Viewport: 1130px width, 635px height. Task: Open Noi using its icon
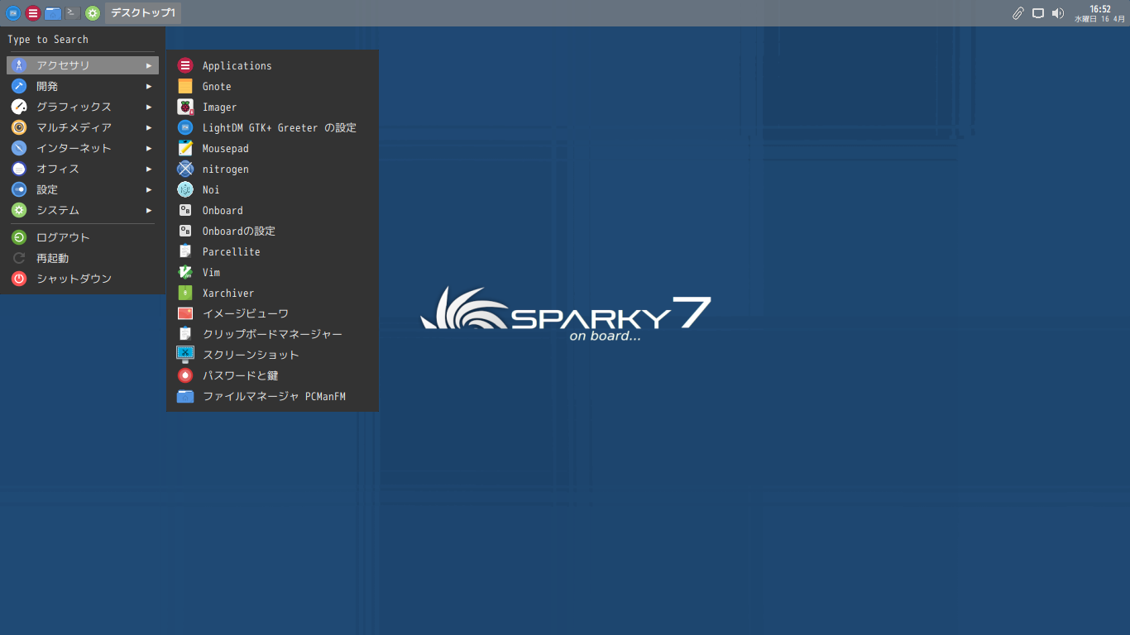tap(185, 189)
